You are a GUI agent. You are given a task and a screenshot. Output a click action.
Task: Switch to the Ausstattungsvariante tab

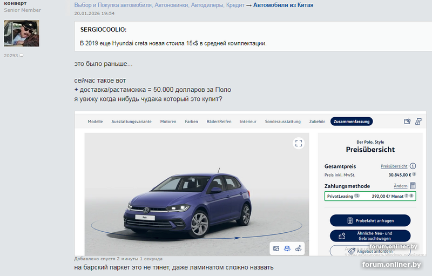point(131,122)
